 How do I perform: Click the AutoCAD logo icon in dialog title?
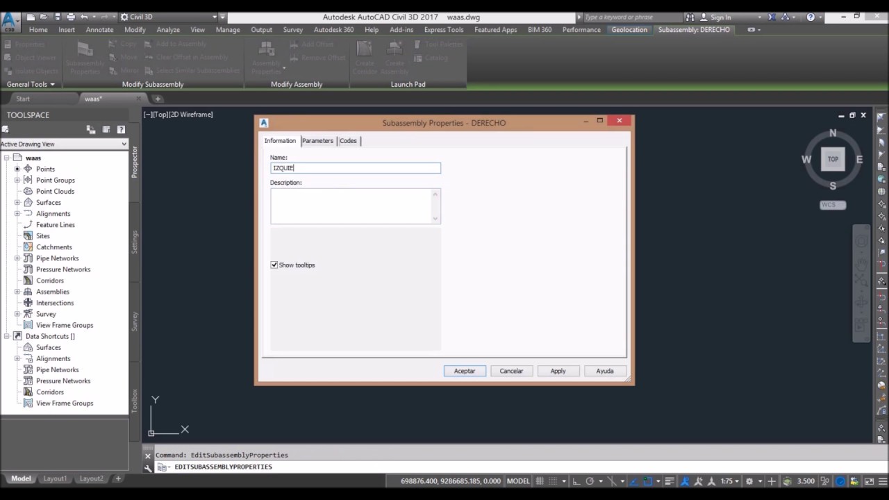coord(264,123)
